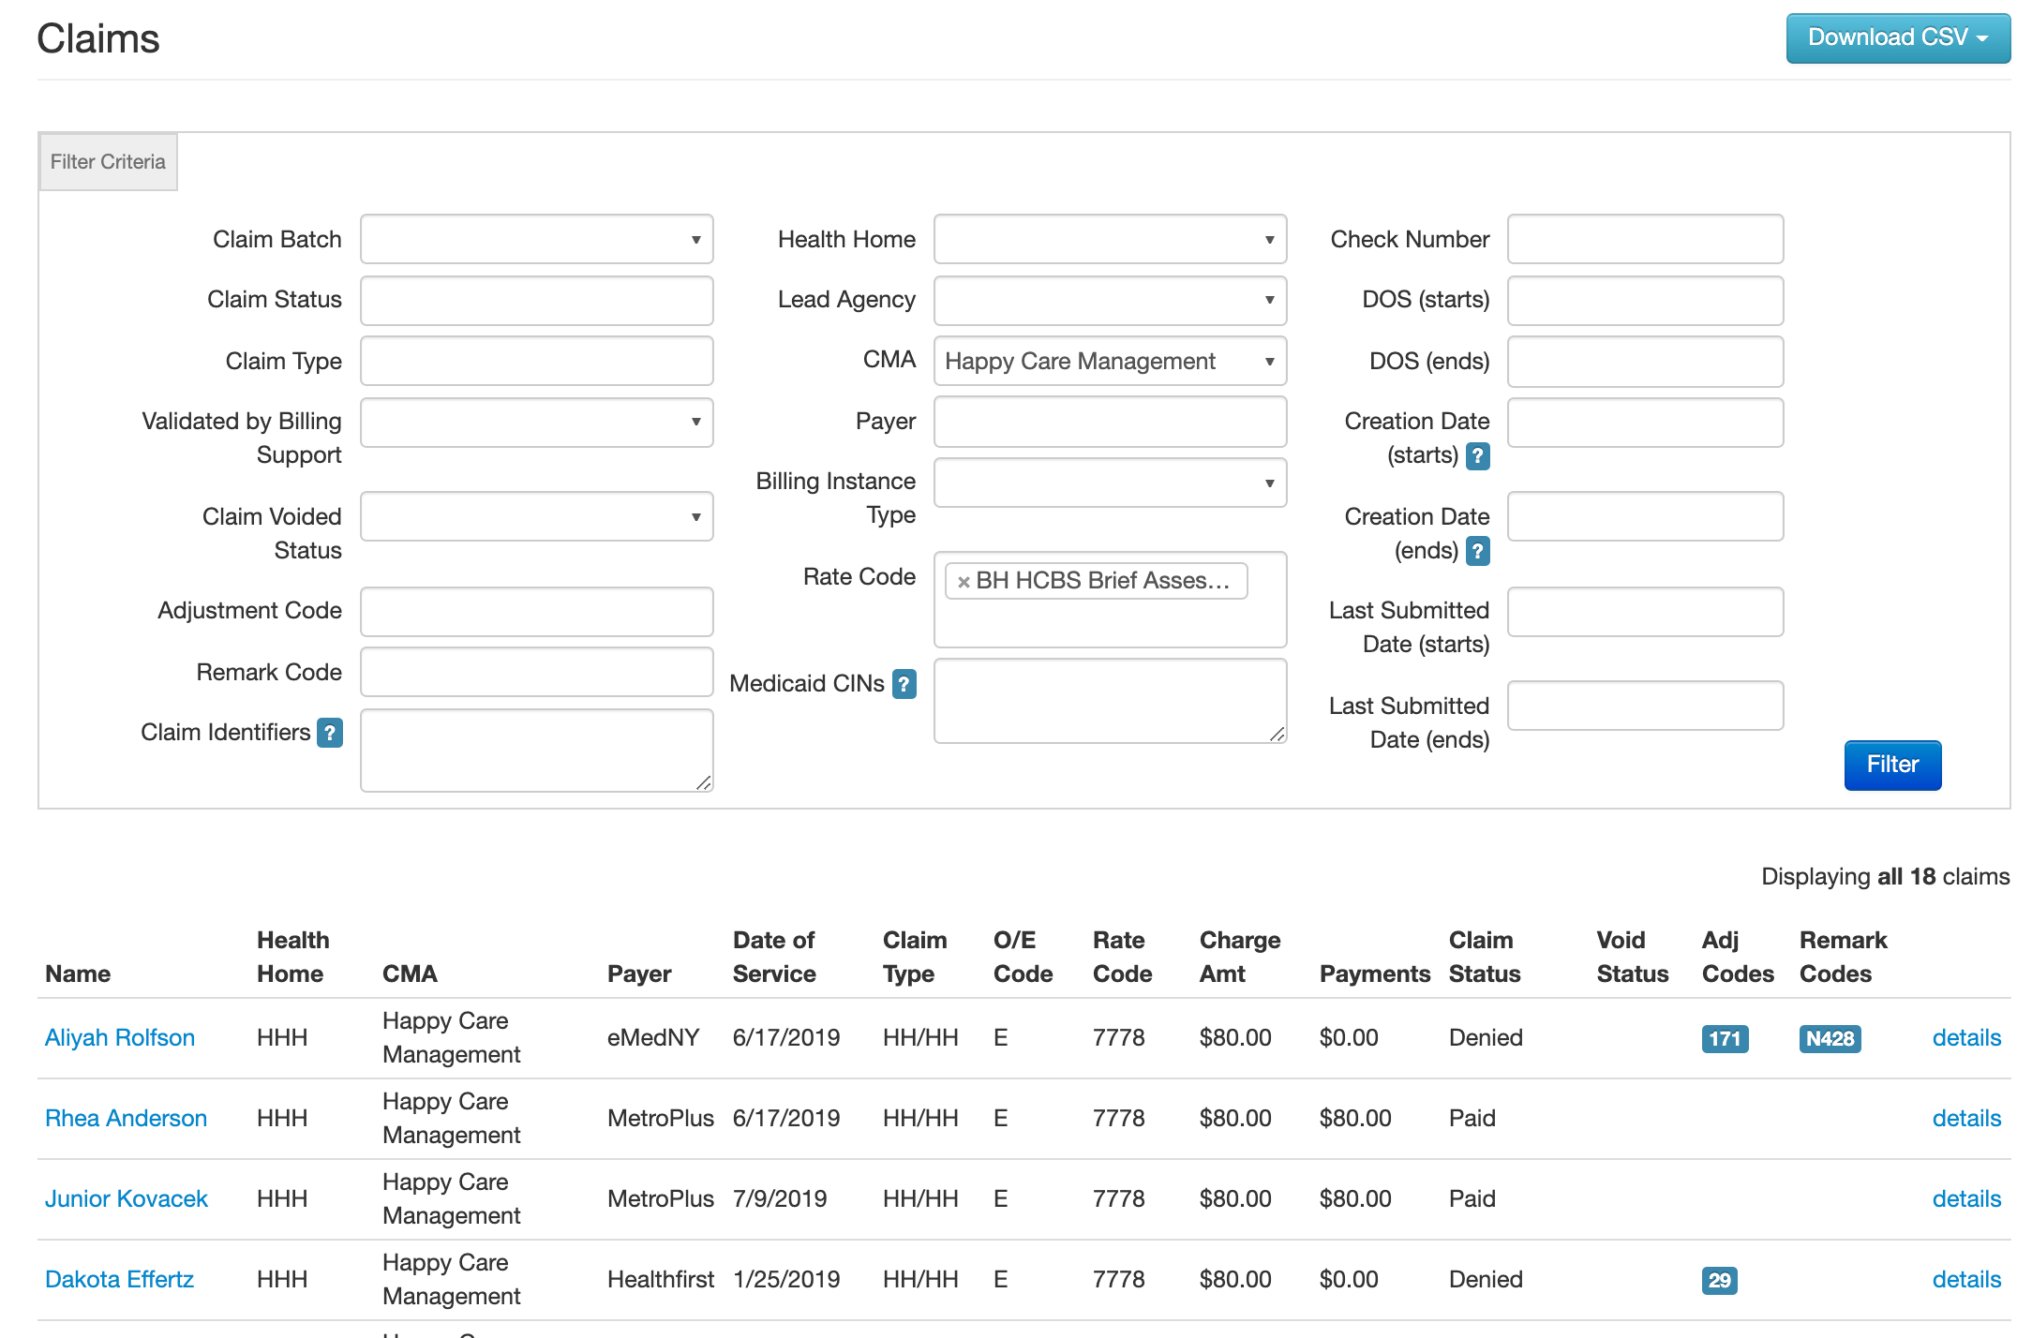Open the Billing Instance Type dropdown
The image size is (2032, 1338).
pyautogui.click(x=1110, y=483)
